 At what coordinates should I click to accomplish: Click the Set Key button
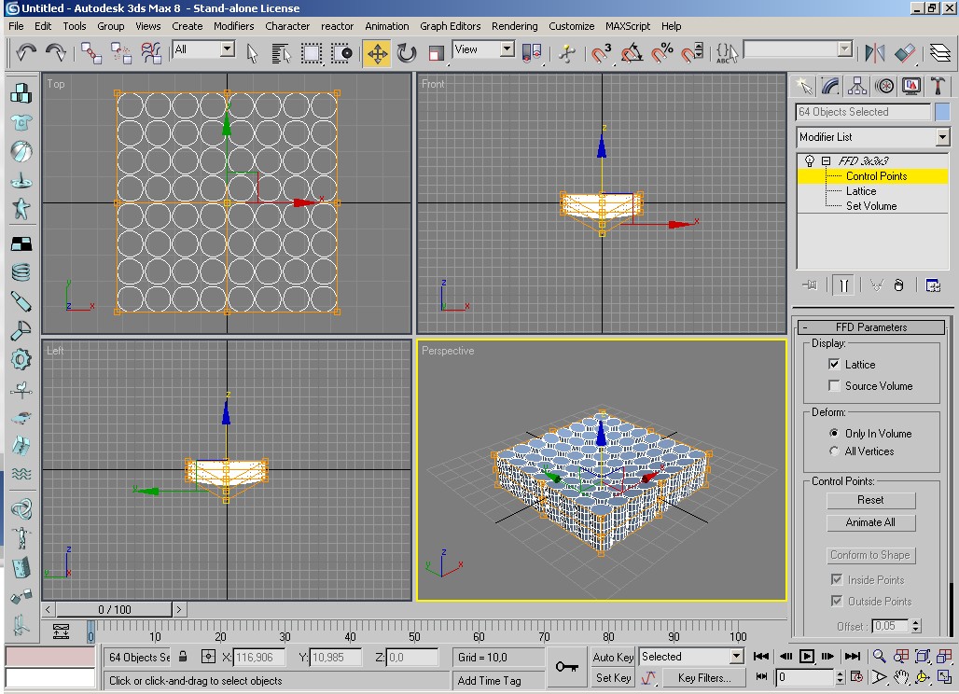(x=613, y=677)
